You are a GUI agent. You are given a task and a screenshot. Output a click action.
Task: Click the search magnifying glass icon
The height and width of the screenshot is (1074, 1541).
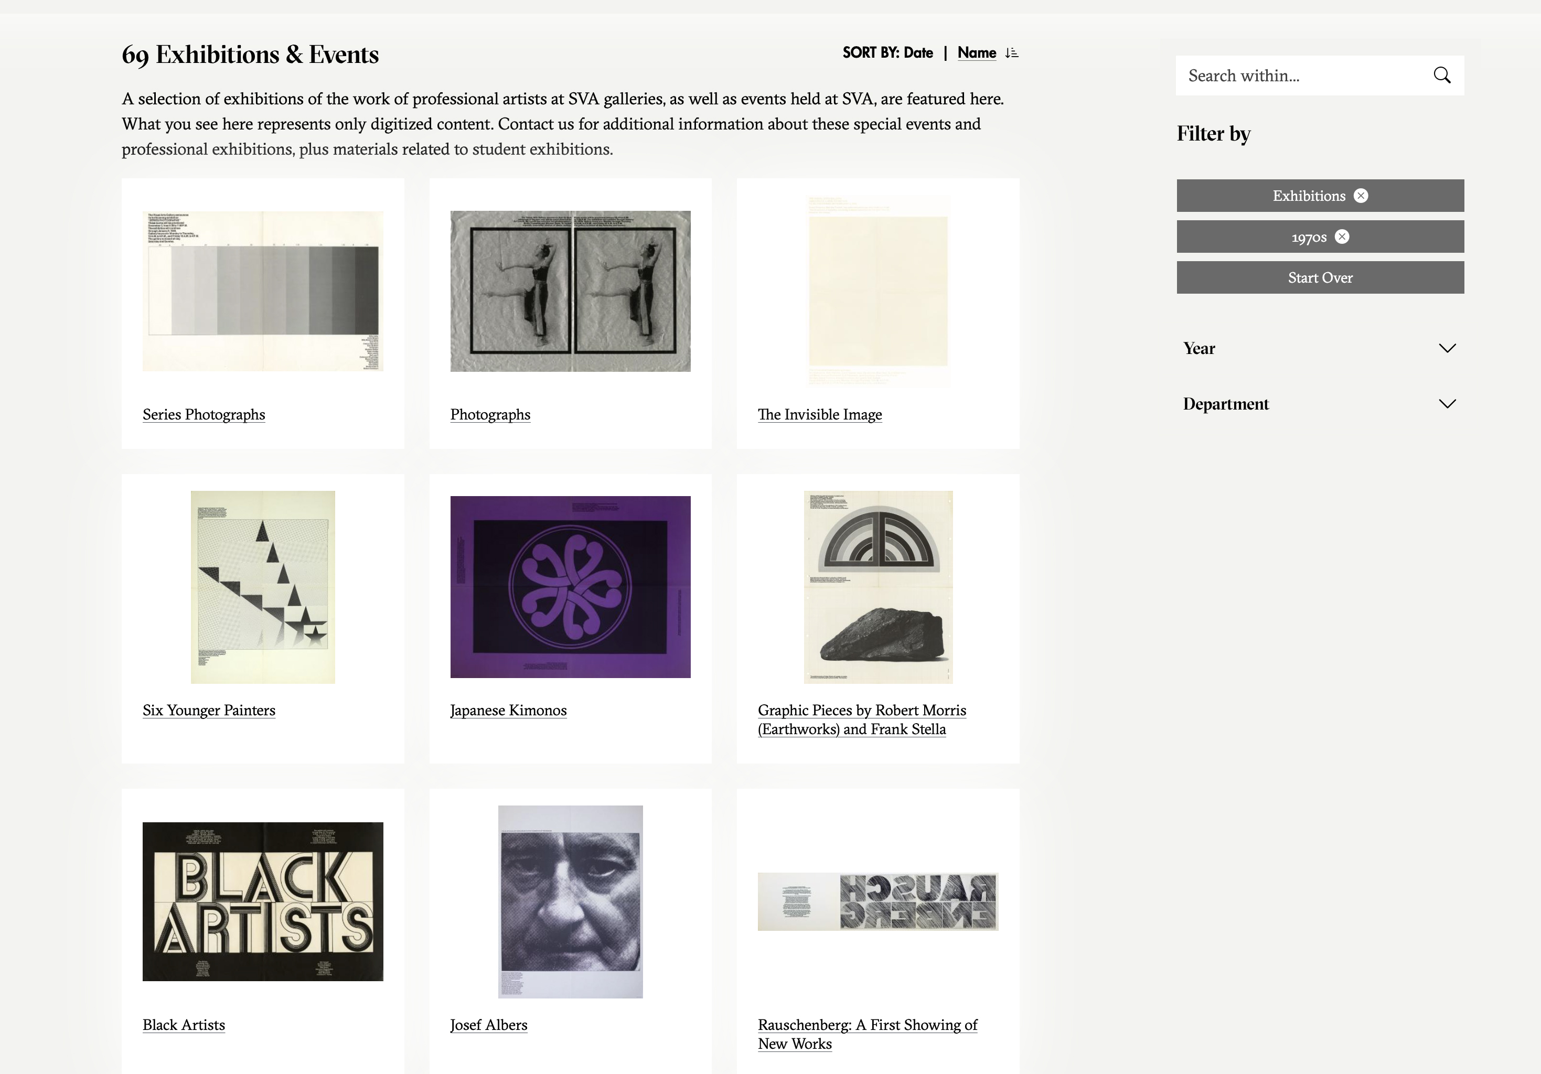(x=1442, y=75)
